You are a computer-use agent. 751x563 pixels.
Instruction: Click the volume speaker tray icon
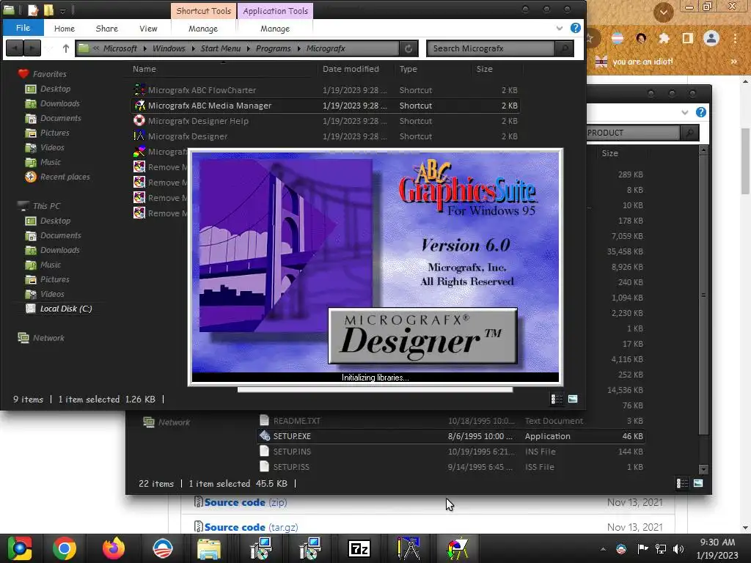678,549
